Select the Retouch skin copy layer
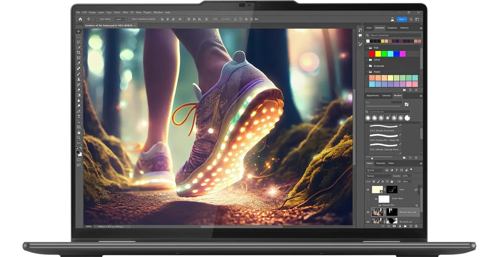 (x=408, y=212)
